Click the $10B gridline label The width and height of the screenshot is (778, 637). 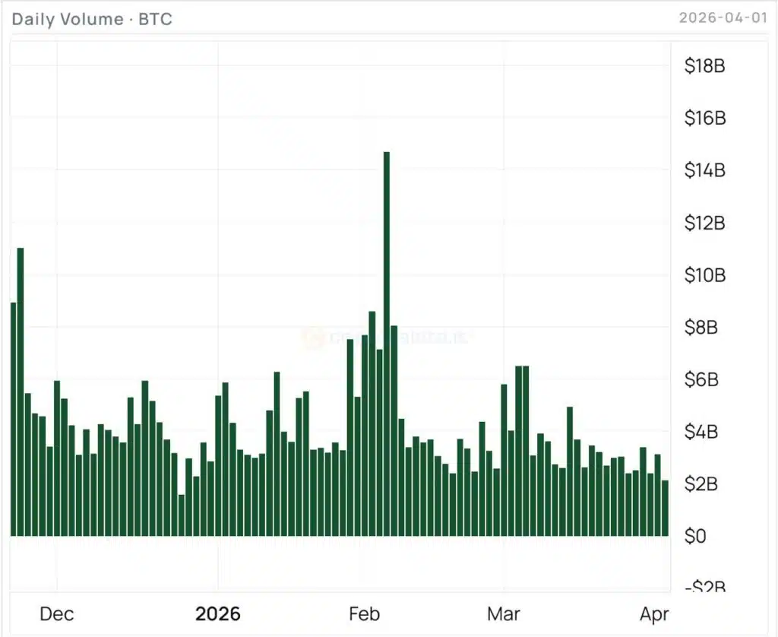click(703, 275)
